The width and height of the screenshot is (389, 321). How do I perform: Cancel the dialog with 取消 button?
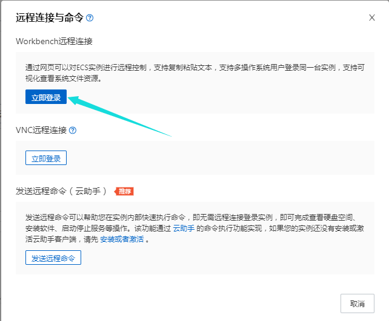tap(357, 303)
